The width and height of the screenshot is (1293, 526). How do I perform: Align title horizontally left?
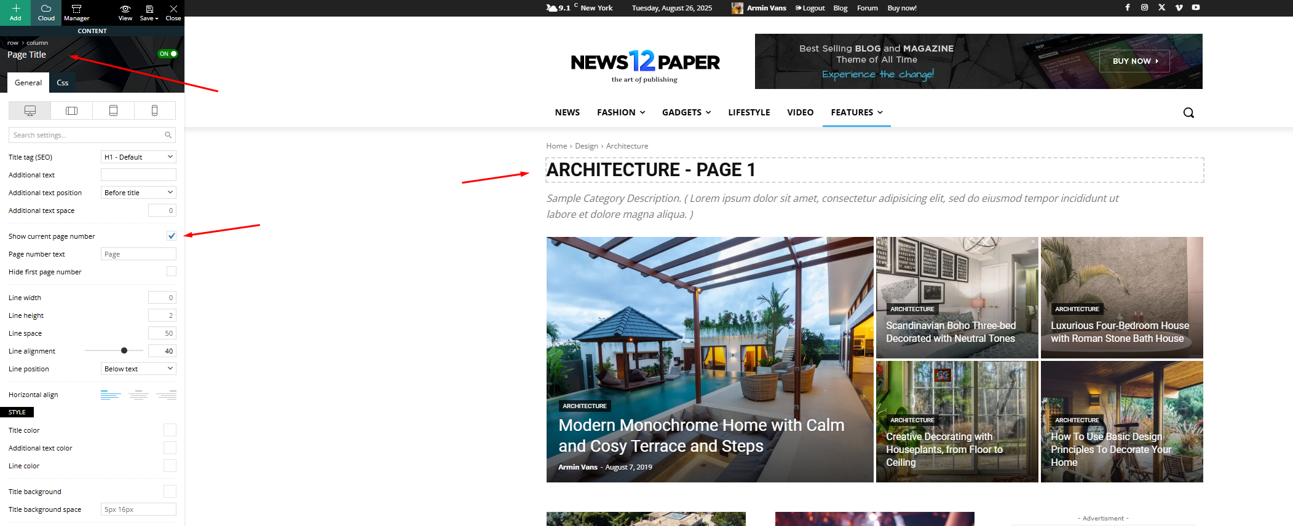click(111, 395)
